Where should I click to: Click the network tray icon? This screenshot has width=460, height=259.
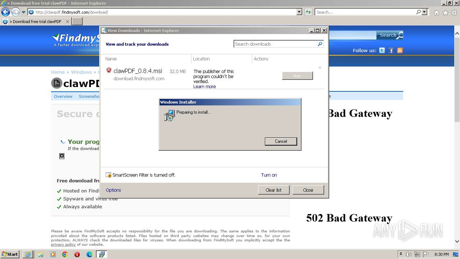pos(417,254)
